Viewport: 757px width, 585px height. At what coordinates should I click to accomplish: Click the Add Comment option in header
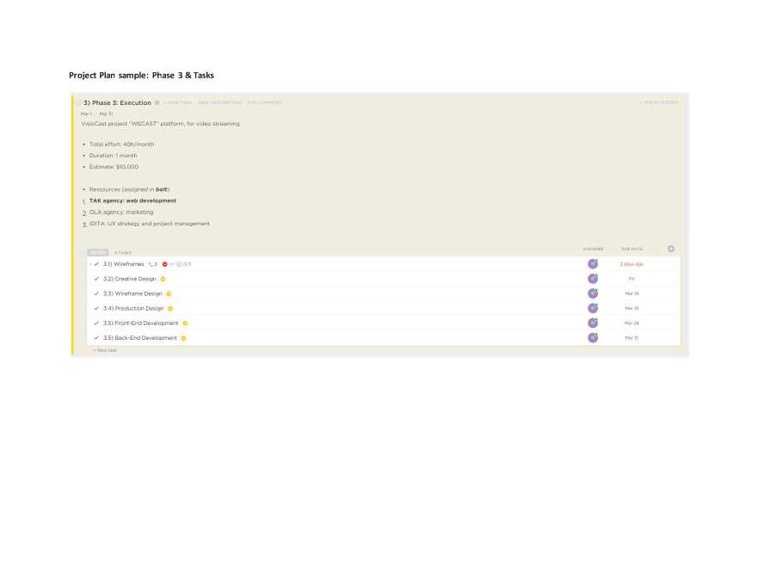pyautogui.click(x=264, y=102)
